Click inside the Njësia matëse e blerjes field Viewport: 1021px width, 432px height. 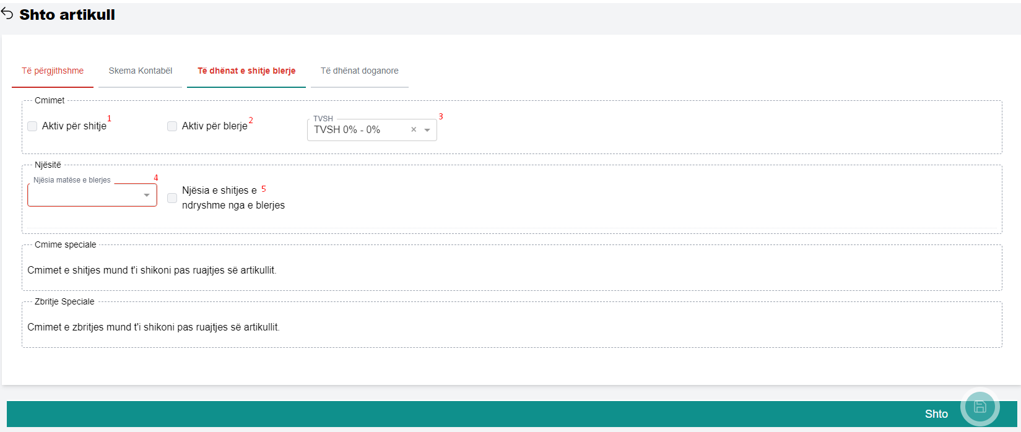pos(84,196)
